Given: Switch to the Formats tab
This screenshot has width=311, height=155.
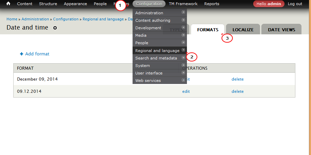Looking at the screenshot, I should click(208, 30).
